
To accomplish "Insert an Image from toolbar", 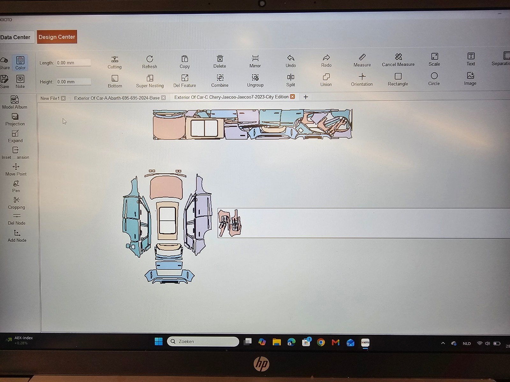I will 470,79.
